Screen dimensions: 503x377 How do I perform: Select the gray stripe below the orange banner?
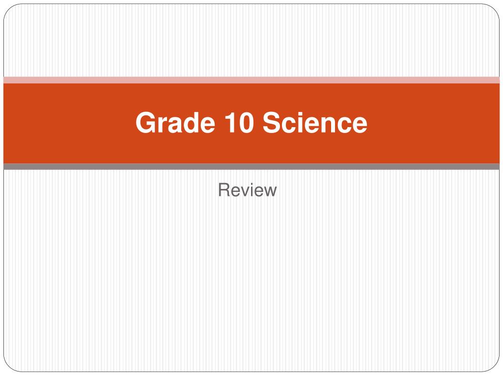tap(251, 167)
